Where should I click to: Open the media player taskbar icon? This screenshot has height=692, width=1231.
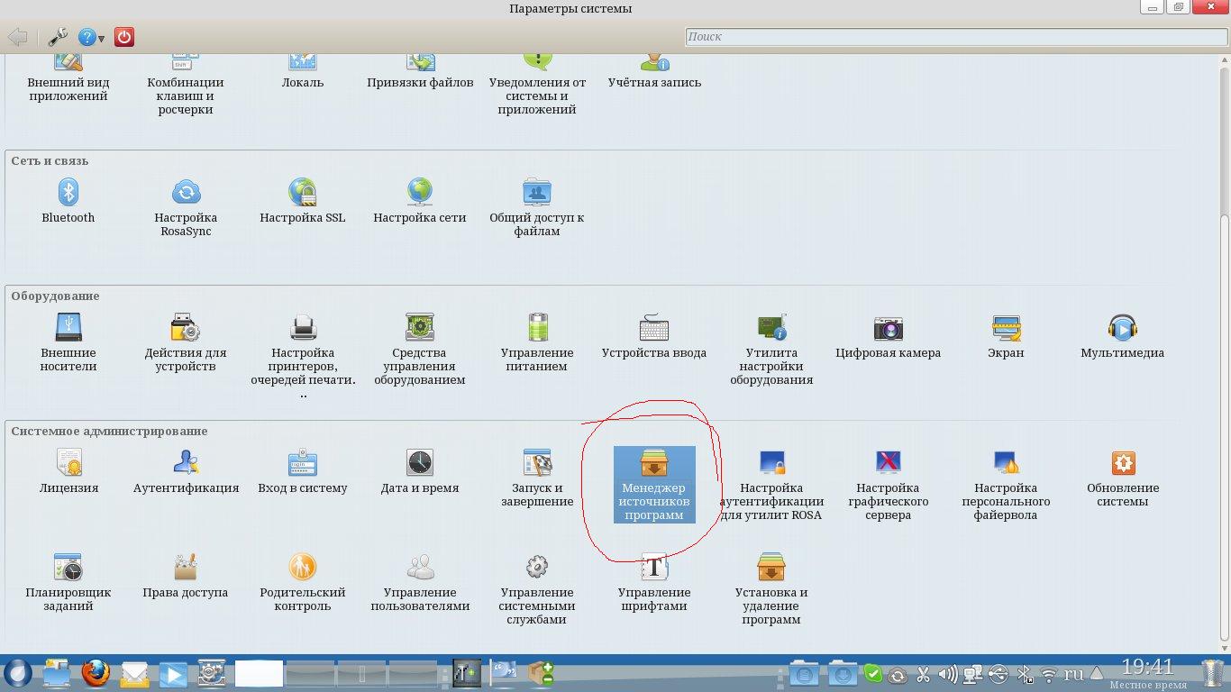click(x=173, y=673)
